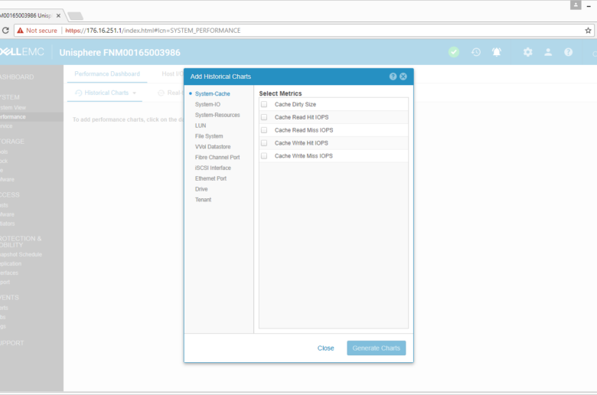The width and height of the screenshot is (597, 395).
Task: Select LUN in the category list
Action: (201, 126)
